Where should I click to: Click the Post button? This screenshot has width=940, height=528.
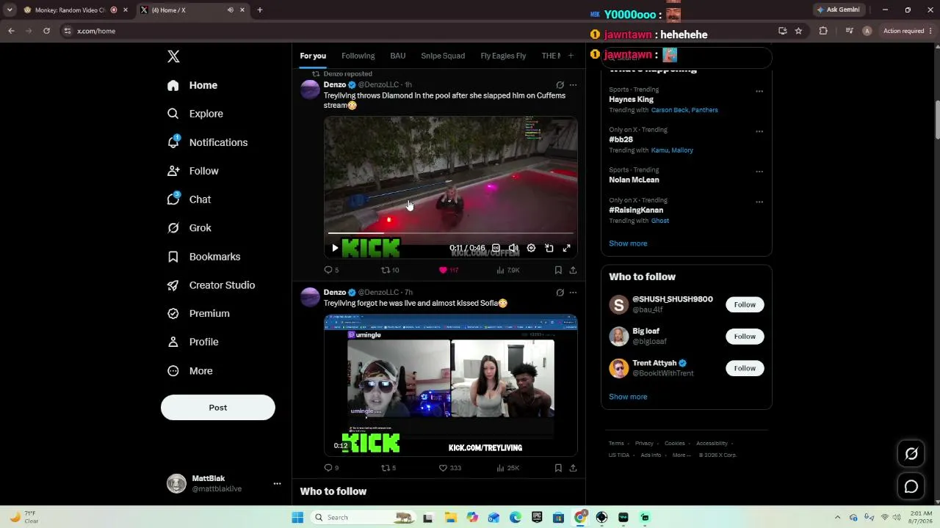pos(218,408)
